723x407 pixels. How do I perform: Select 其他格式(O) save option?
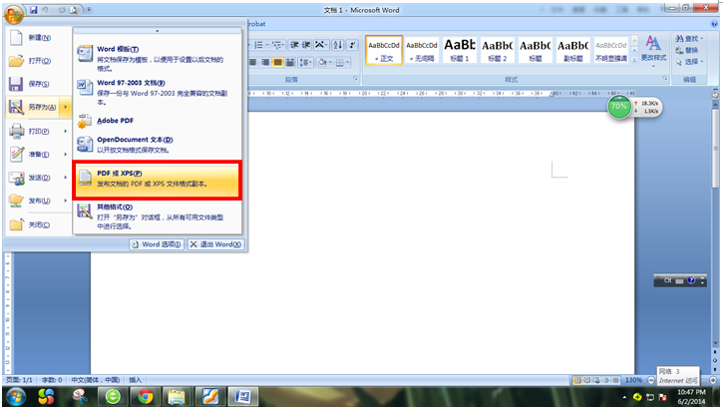[158, 215]
